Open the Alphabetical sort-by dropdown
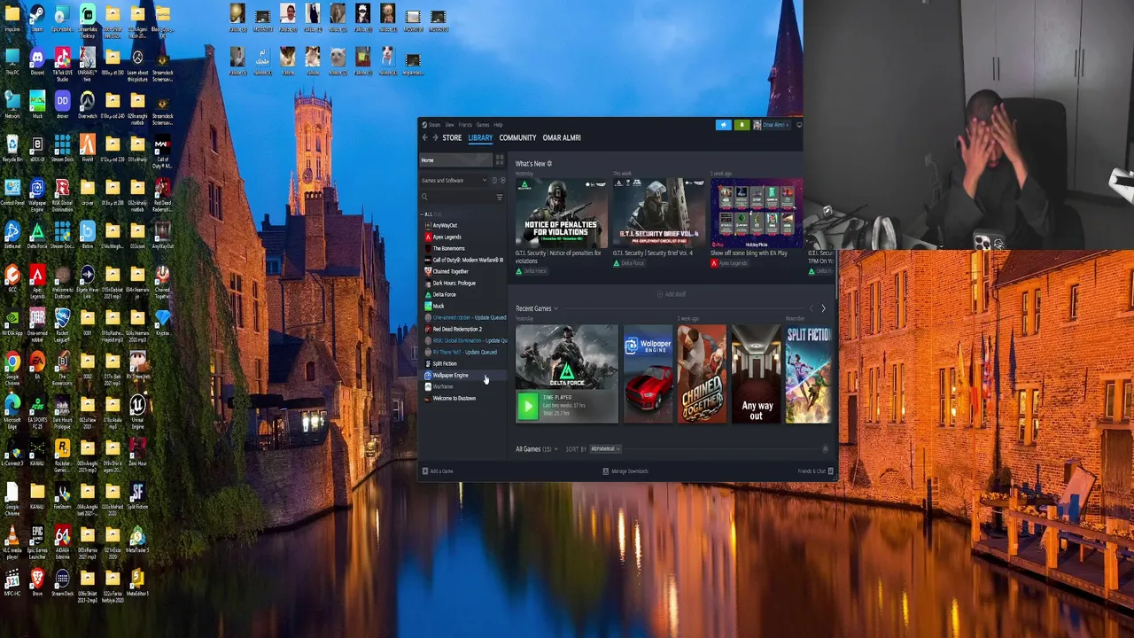 tap(605, 449)
